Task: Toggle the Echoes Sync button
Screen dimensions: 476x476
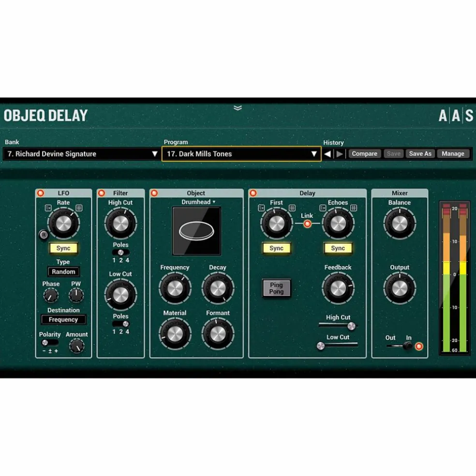Action: [338, 248]
